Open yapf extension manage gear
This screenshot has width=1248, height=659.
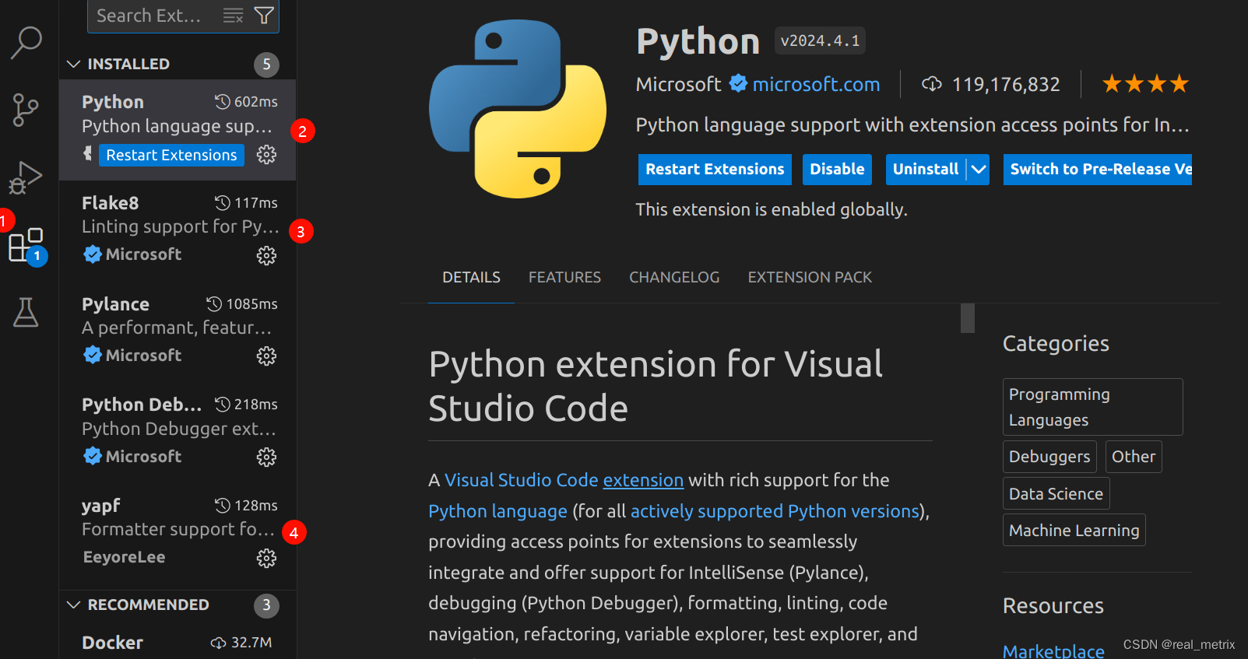tap(266, 558)
